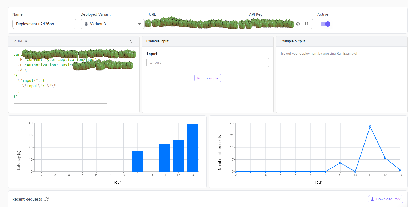Copy the cURL code snippet
The width and height of the screenshot is (408, 207).
(x=131, y=41)
